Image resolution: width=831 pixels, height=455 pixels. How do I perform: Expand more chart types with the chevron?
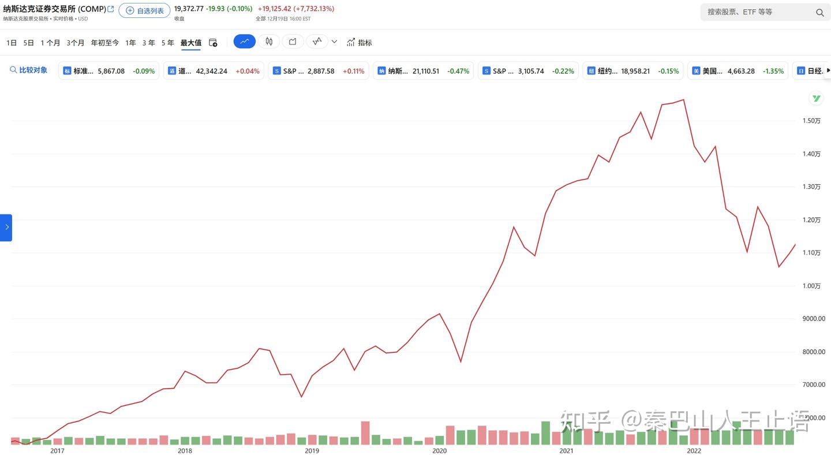click(x=334, y=42)
